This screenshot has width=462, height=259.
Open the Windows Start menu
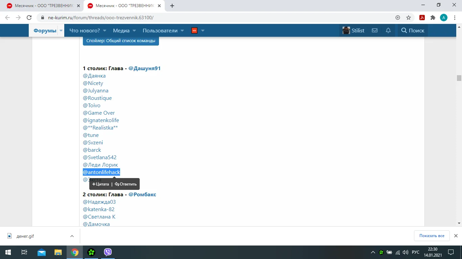tap(8, 252)
